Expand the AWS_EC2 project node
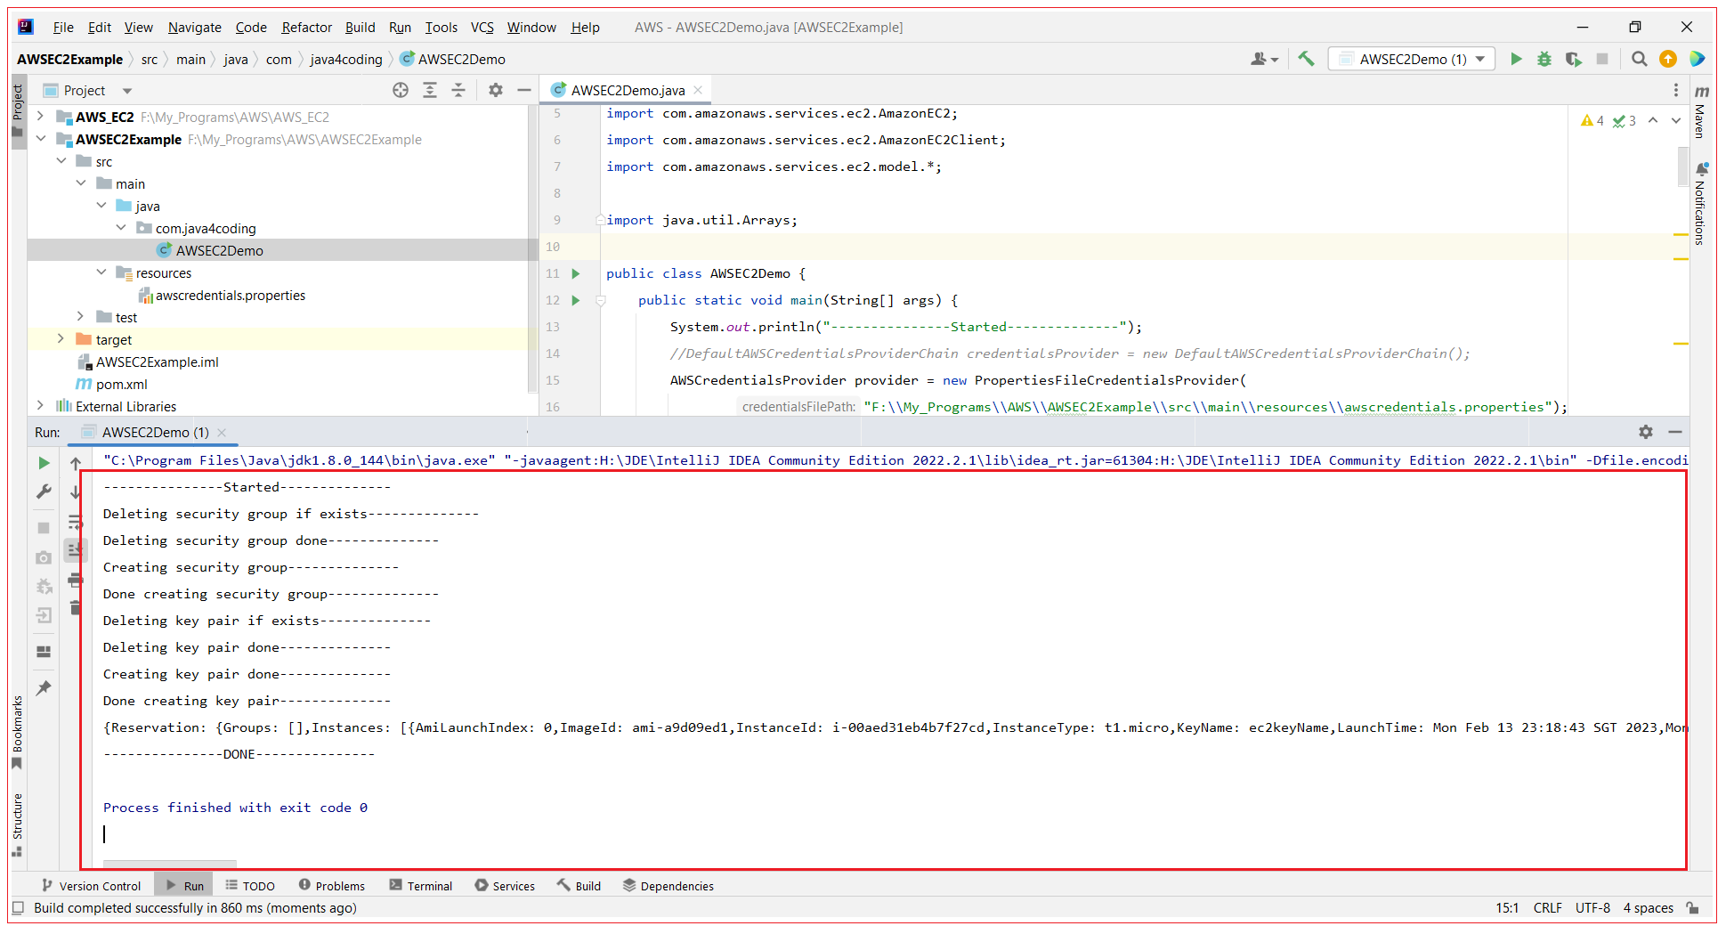 point(40,117)
